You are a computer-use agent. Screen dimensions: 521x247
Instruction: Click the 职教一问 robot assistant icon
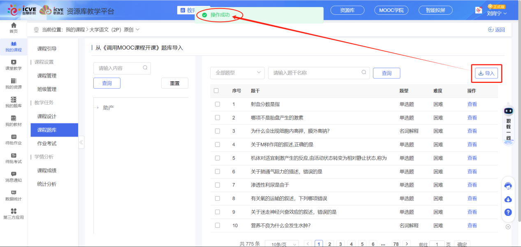508,111
